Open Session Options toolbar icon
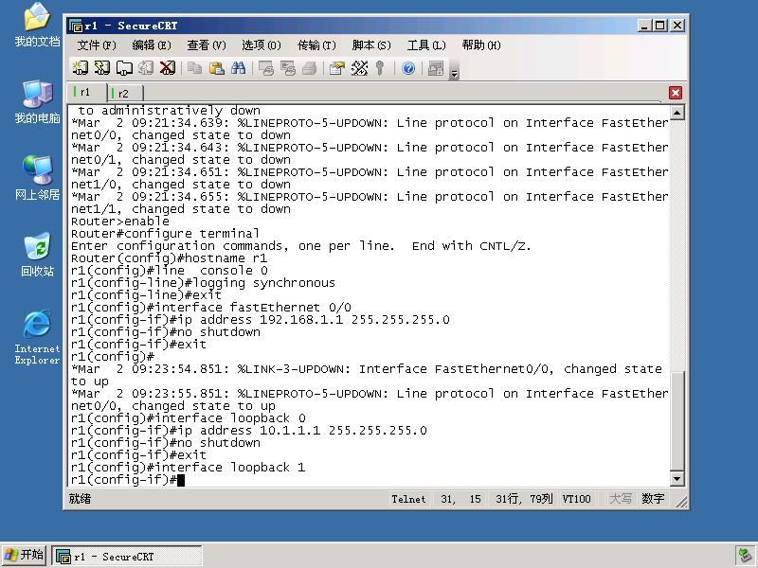The width and height of the screenshot is (758, 568). [x=337, y=68]
